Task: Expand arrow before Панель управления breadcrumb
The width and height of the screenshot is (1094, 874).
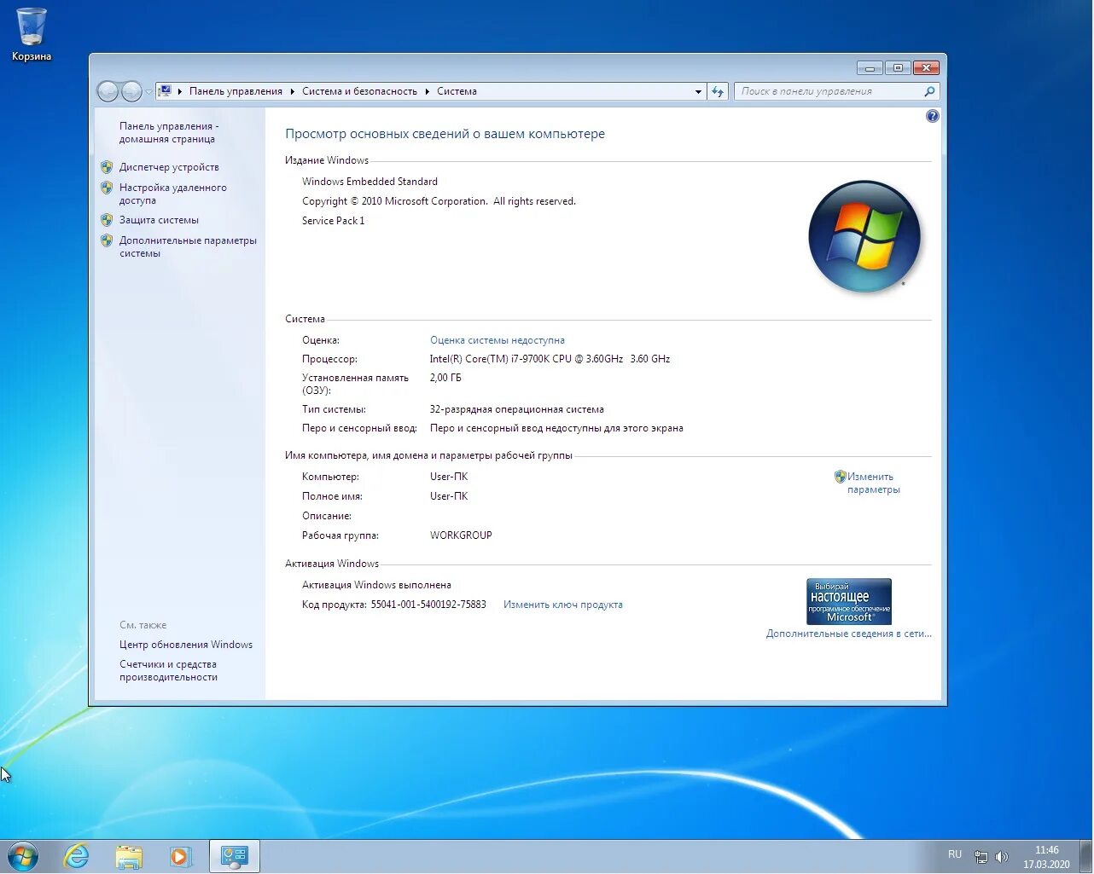Action: coord(179,91)
